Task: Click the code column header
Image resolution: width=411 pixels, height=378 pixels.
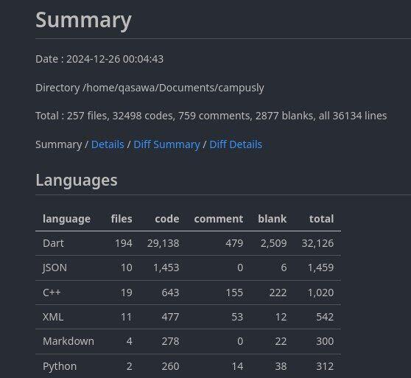Action: [x=167, y=219]
